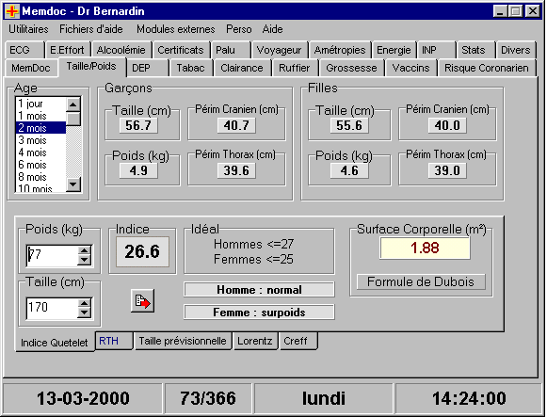Click the Formule de Dubois button

[421, 281]
